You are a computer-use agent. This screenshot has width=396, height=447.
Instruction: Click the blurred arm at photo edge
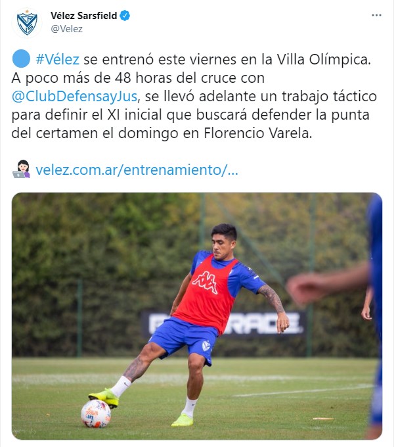pyautogui.click(x=328, y=283)
